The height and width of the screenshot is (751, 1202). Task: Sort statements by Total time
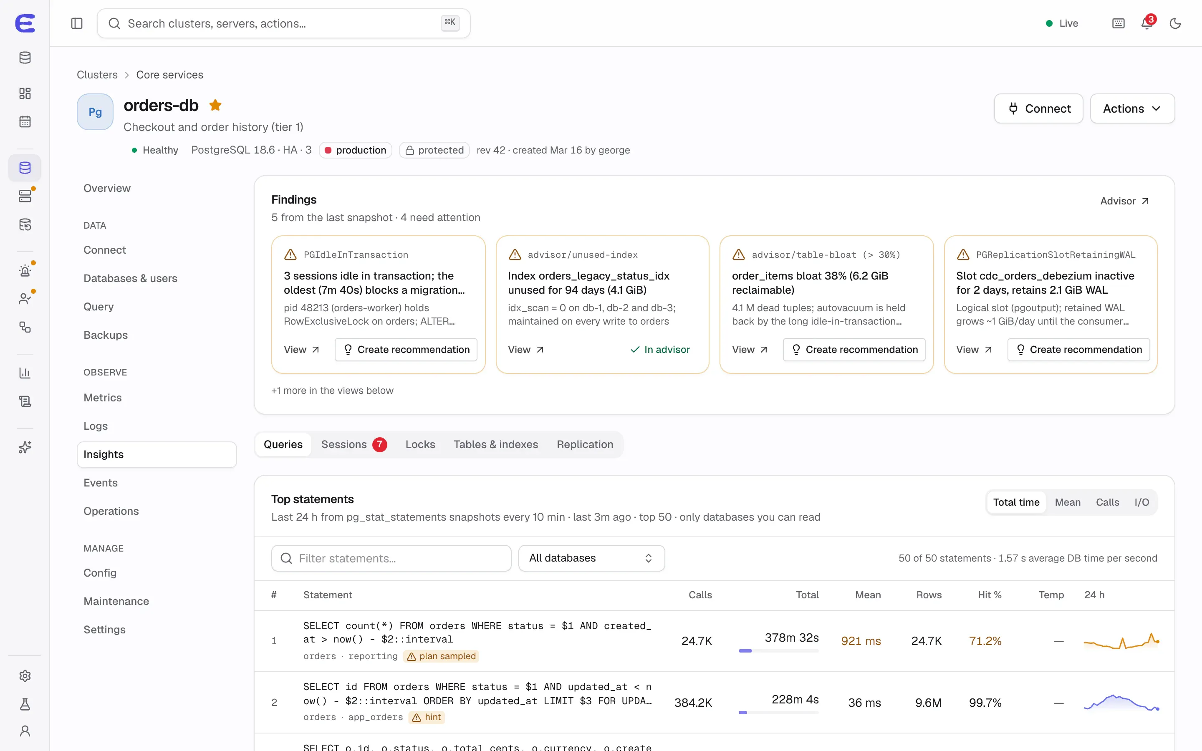[x=1016, y=502]
